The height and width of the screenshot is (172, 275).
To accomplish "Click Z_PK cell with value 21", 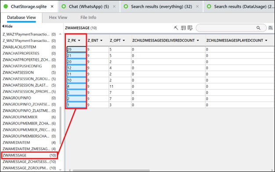I will 76,56.
